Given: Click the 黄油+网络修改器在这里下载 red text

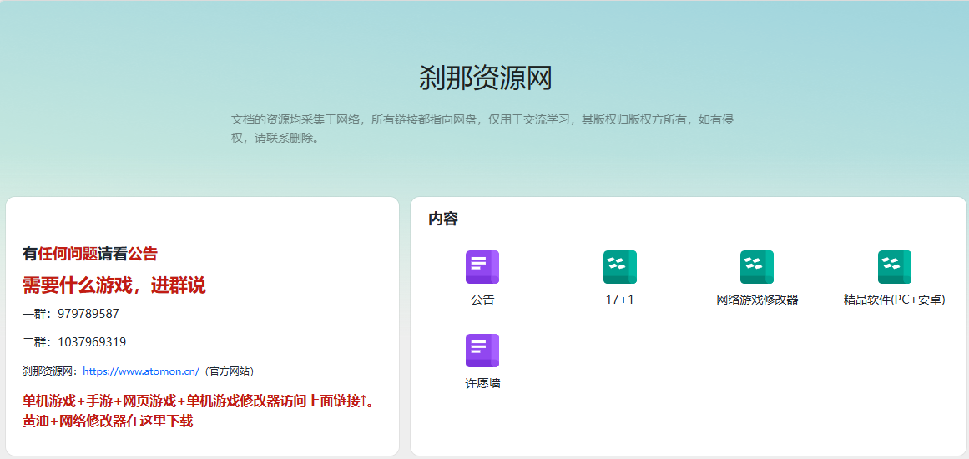Looking at the screenshot, I should tap(108, 422).
